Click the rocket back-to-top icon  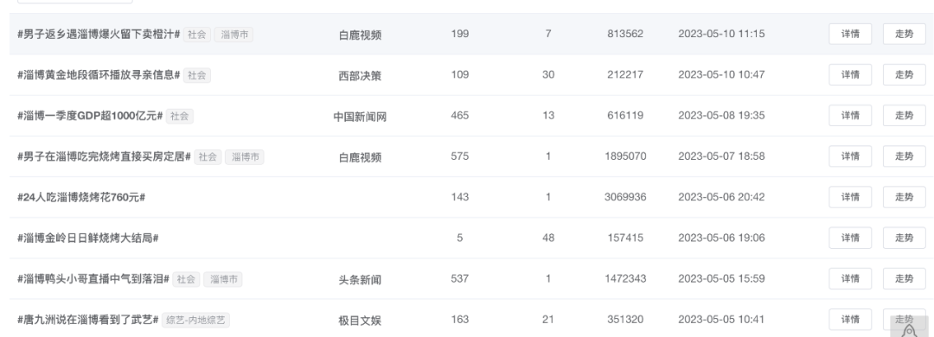tap(910, 328)
